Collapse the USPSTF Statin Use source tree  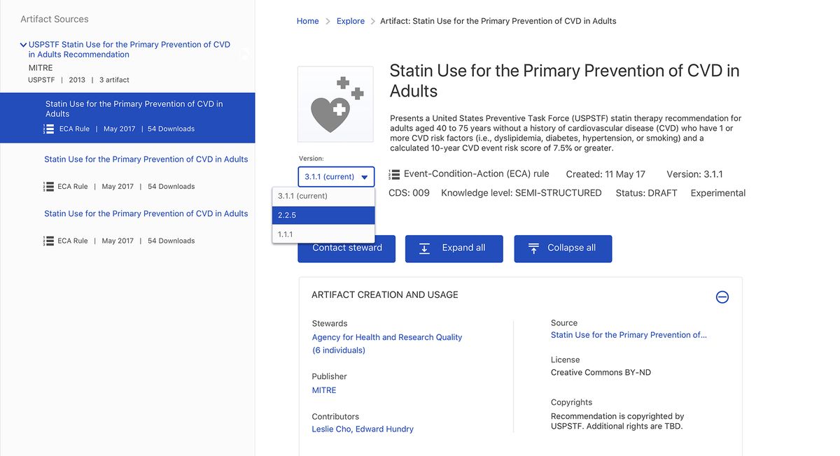pos(23,45)
